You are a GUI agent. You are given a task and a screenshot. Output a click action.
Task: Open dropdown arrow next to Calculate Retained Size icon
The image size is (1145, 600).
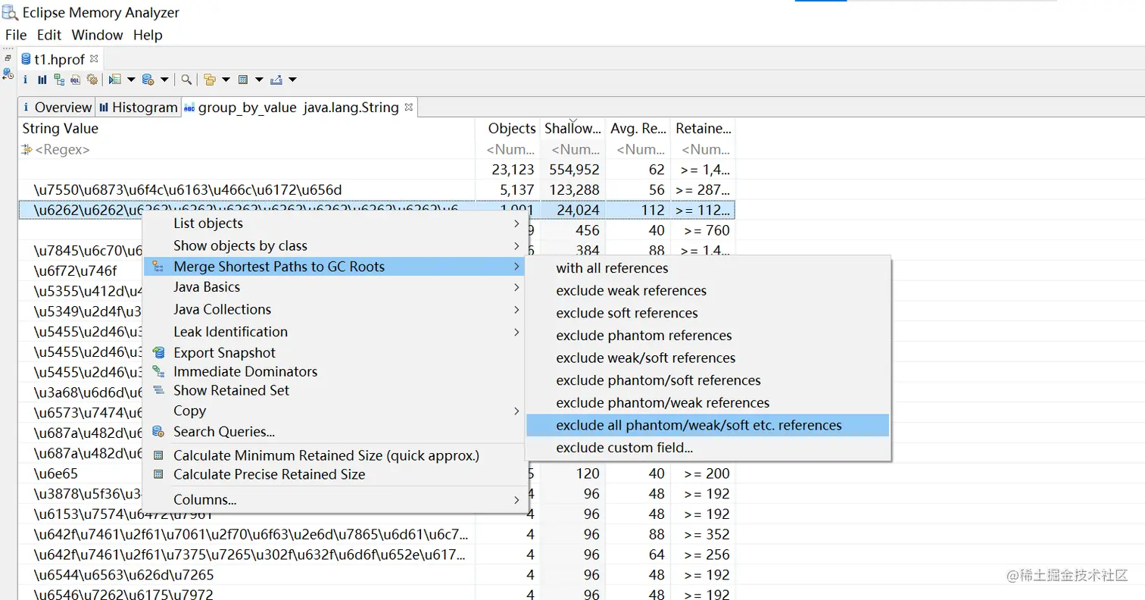259,80
